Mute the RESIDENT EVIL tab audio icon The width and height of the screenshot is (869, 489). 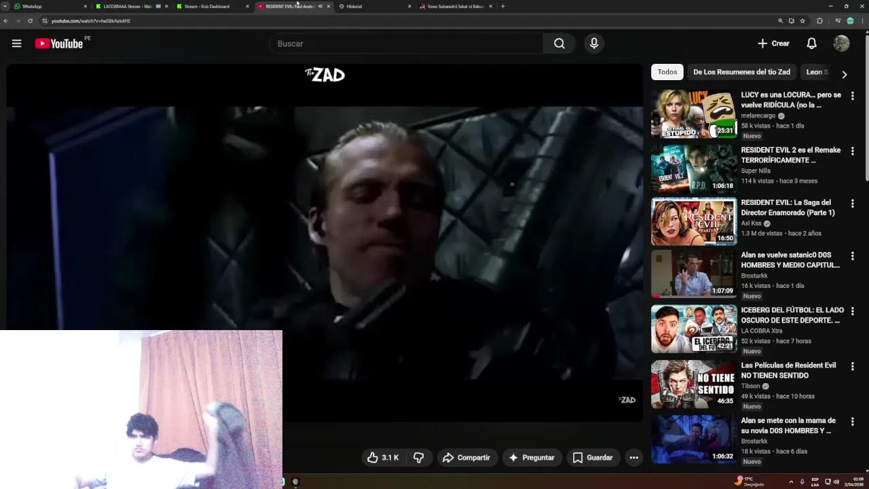pos(320,6)
